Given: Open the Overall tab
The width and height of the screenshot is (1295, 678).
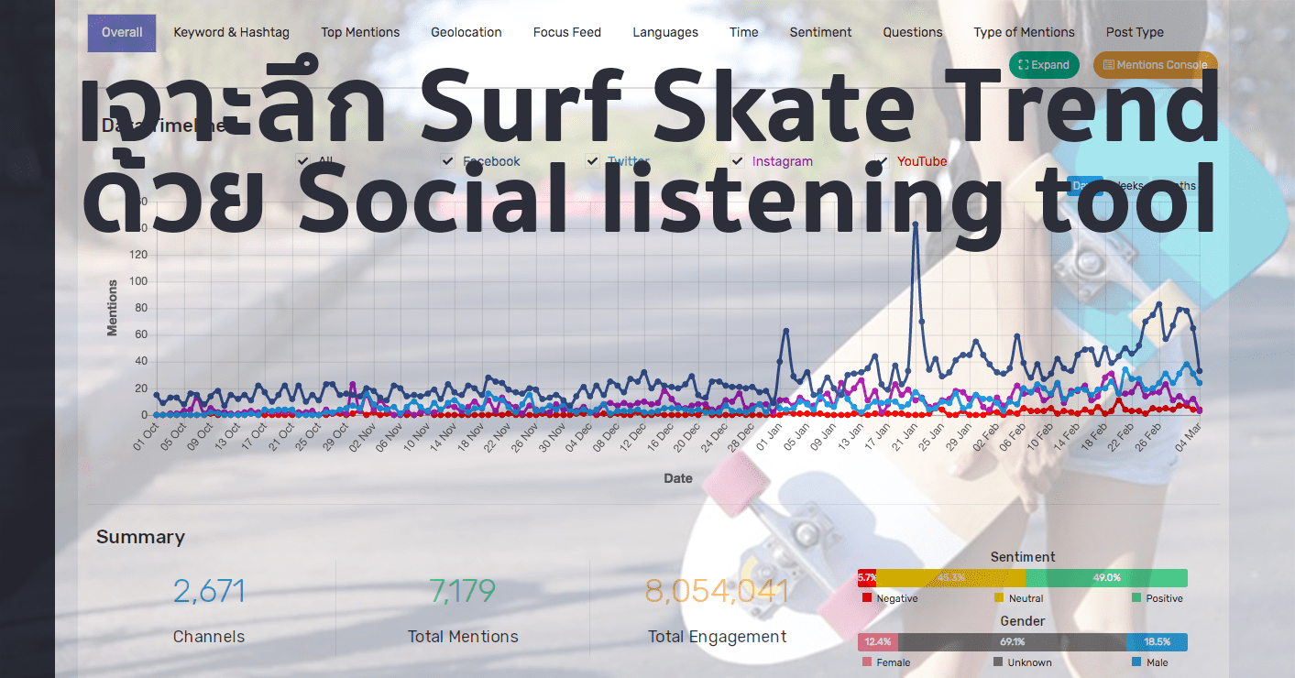Looking at the screenshot, I should point(122,33).
